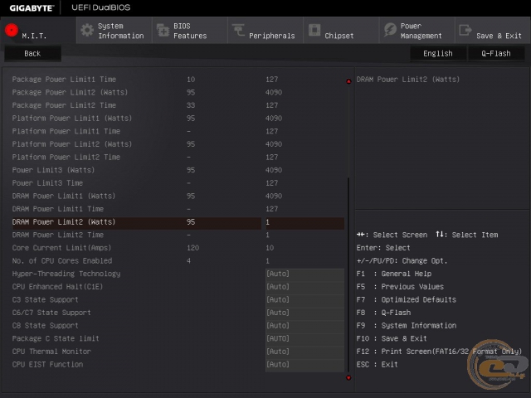Click the Save & Exit door icon

[x=465, y=30]
